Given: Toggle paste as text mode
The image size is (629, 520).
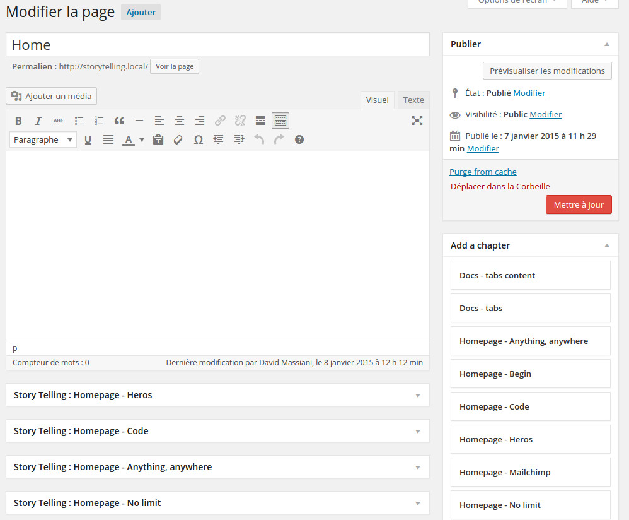Looking at the screenshot, I should pos(158,139).
